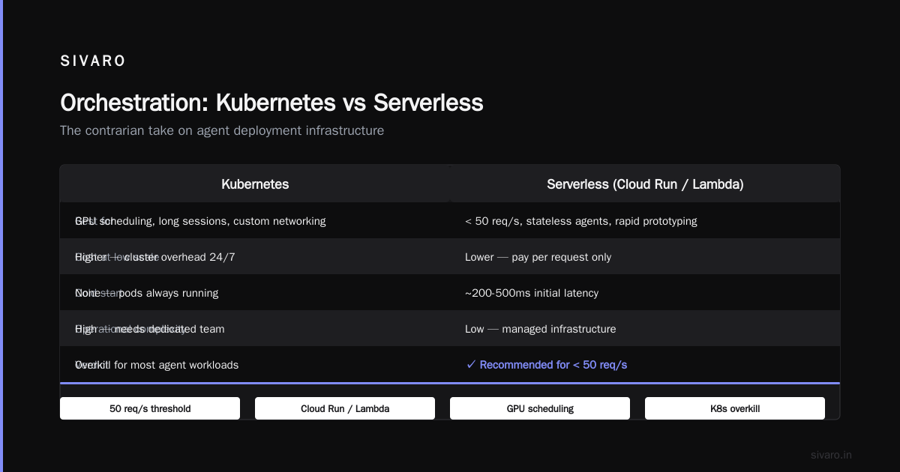This screenshot has height=472, width=900.
Task: Select the 200-500ms initial latency cell
Action: (x=645, y=293)
